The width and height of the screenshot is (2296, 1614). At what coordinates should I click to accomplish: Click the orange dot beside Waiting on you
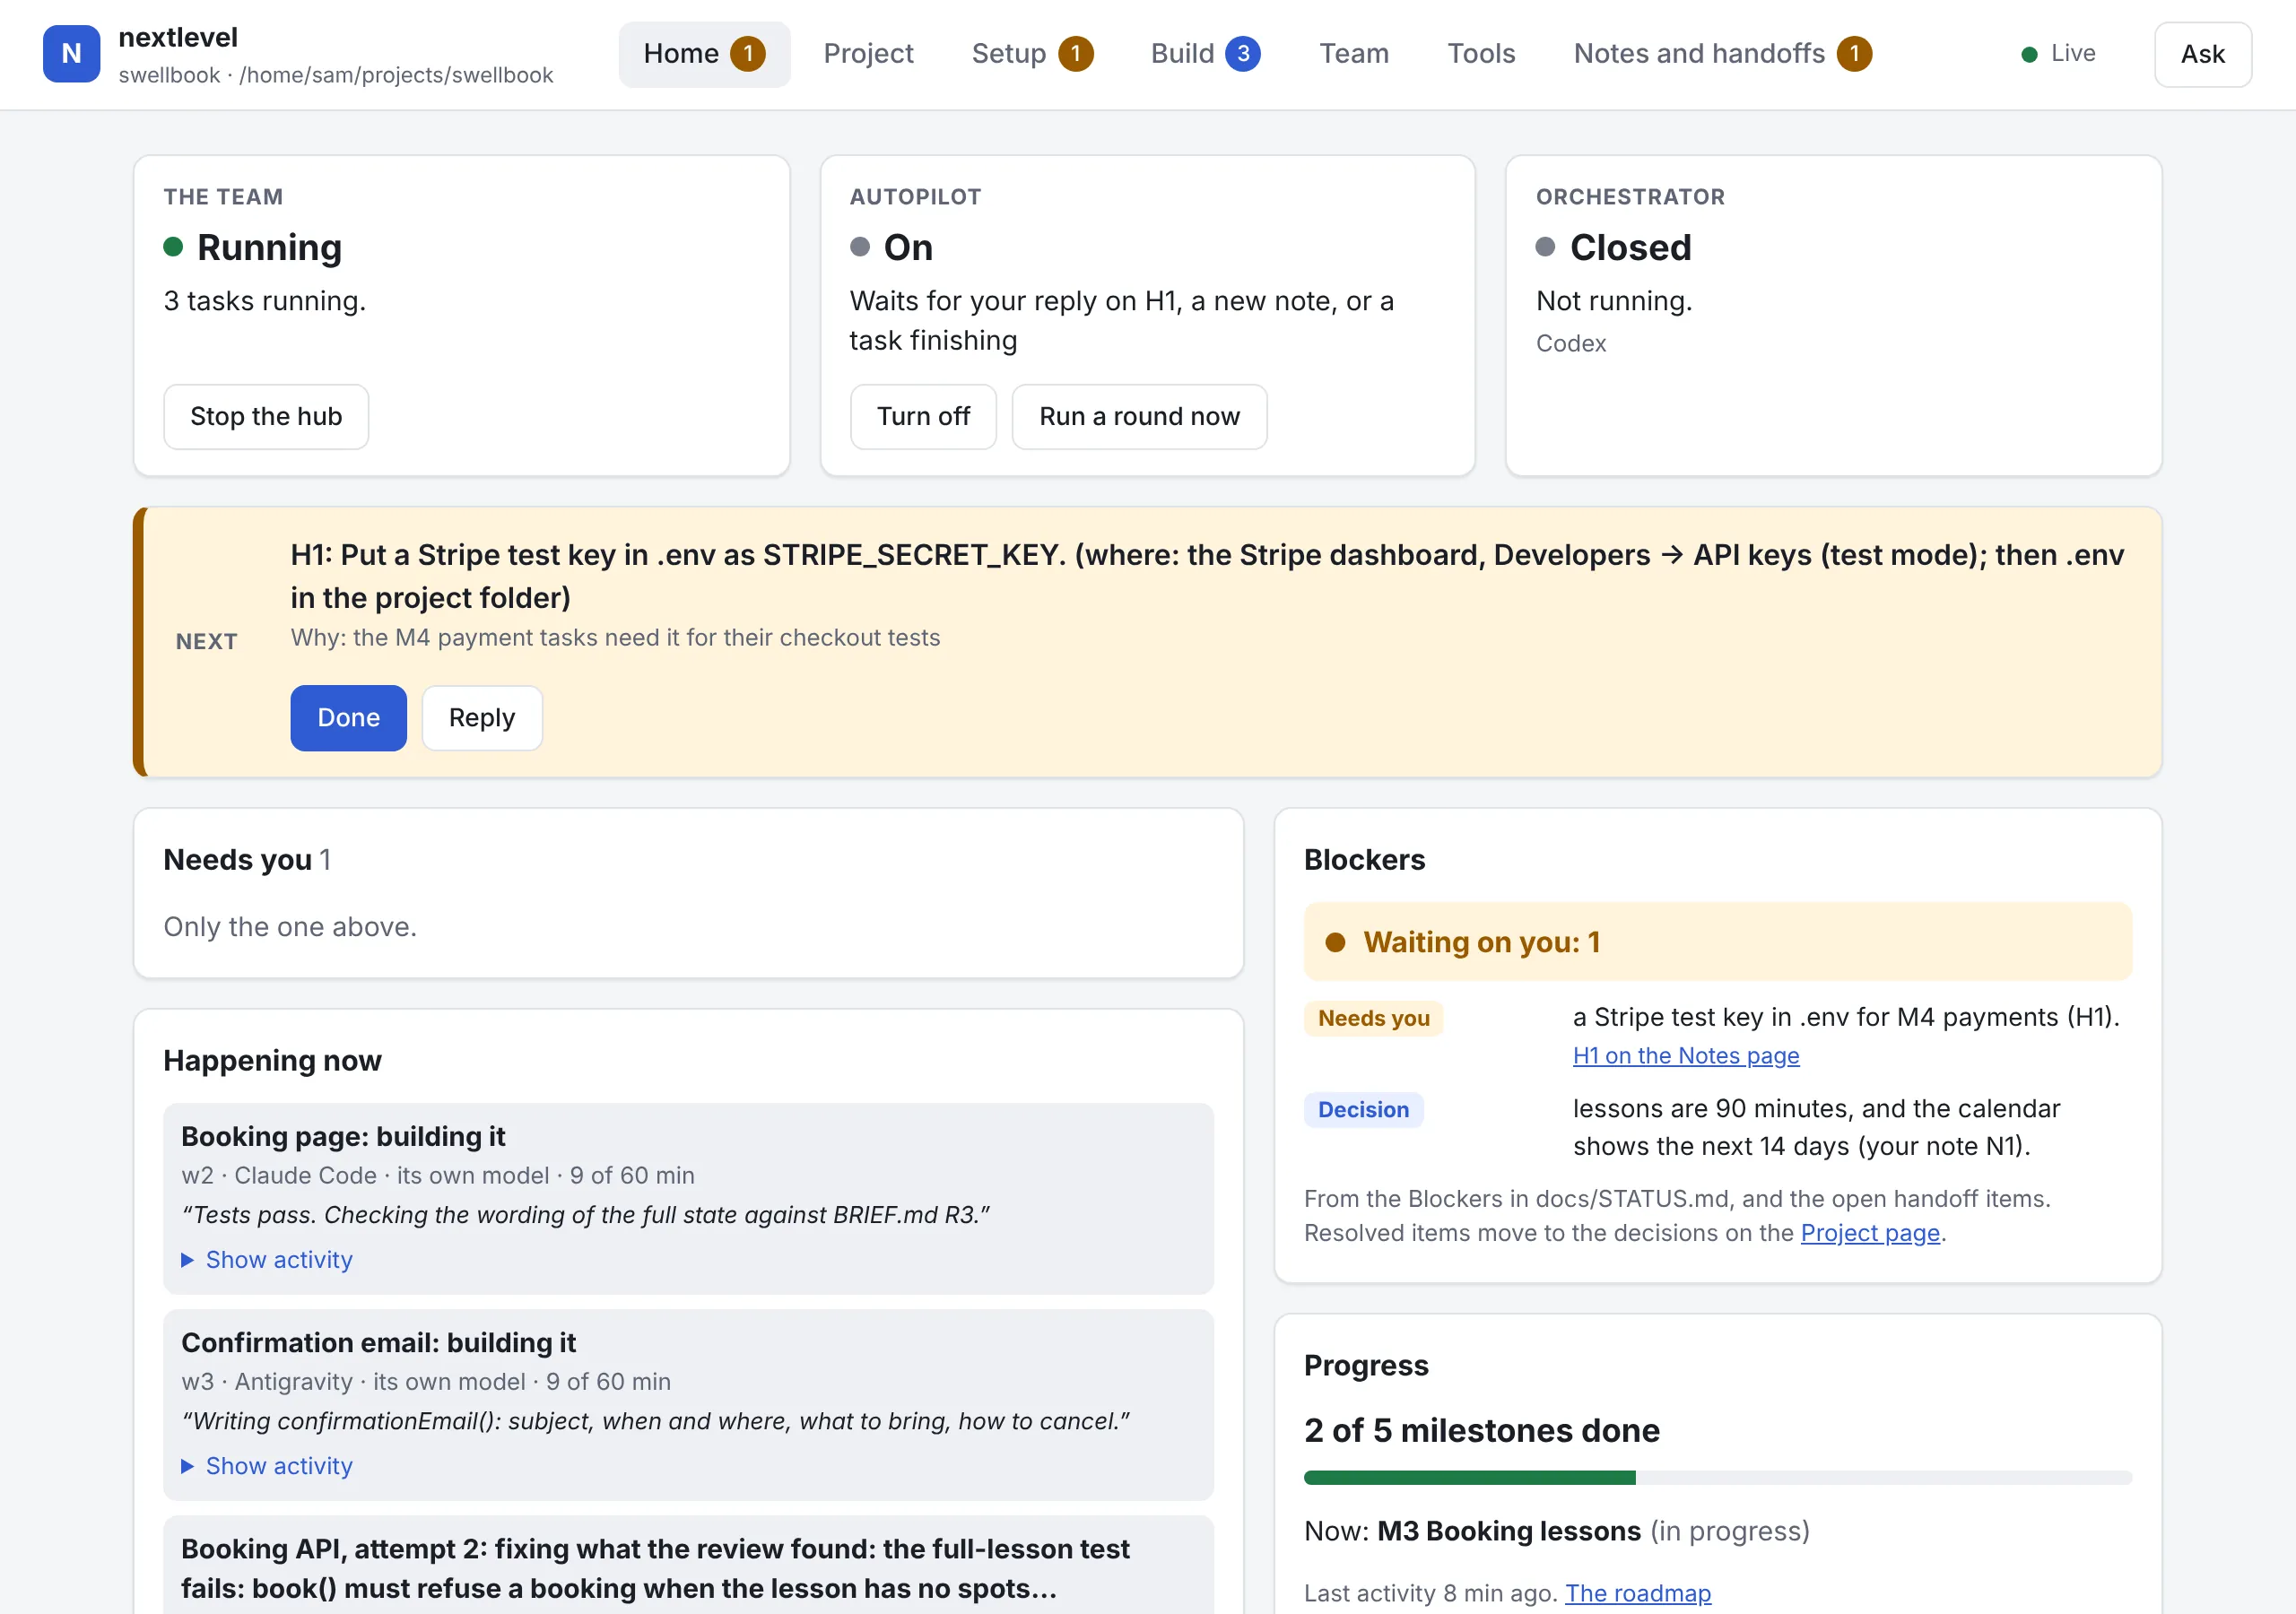point(1335,942)
